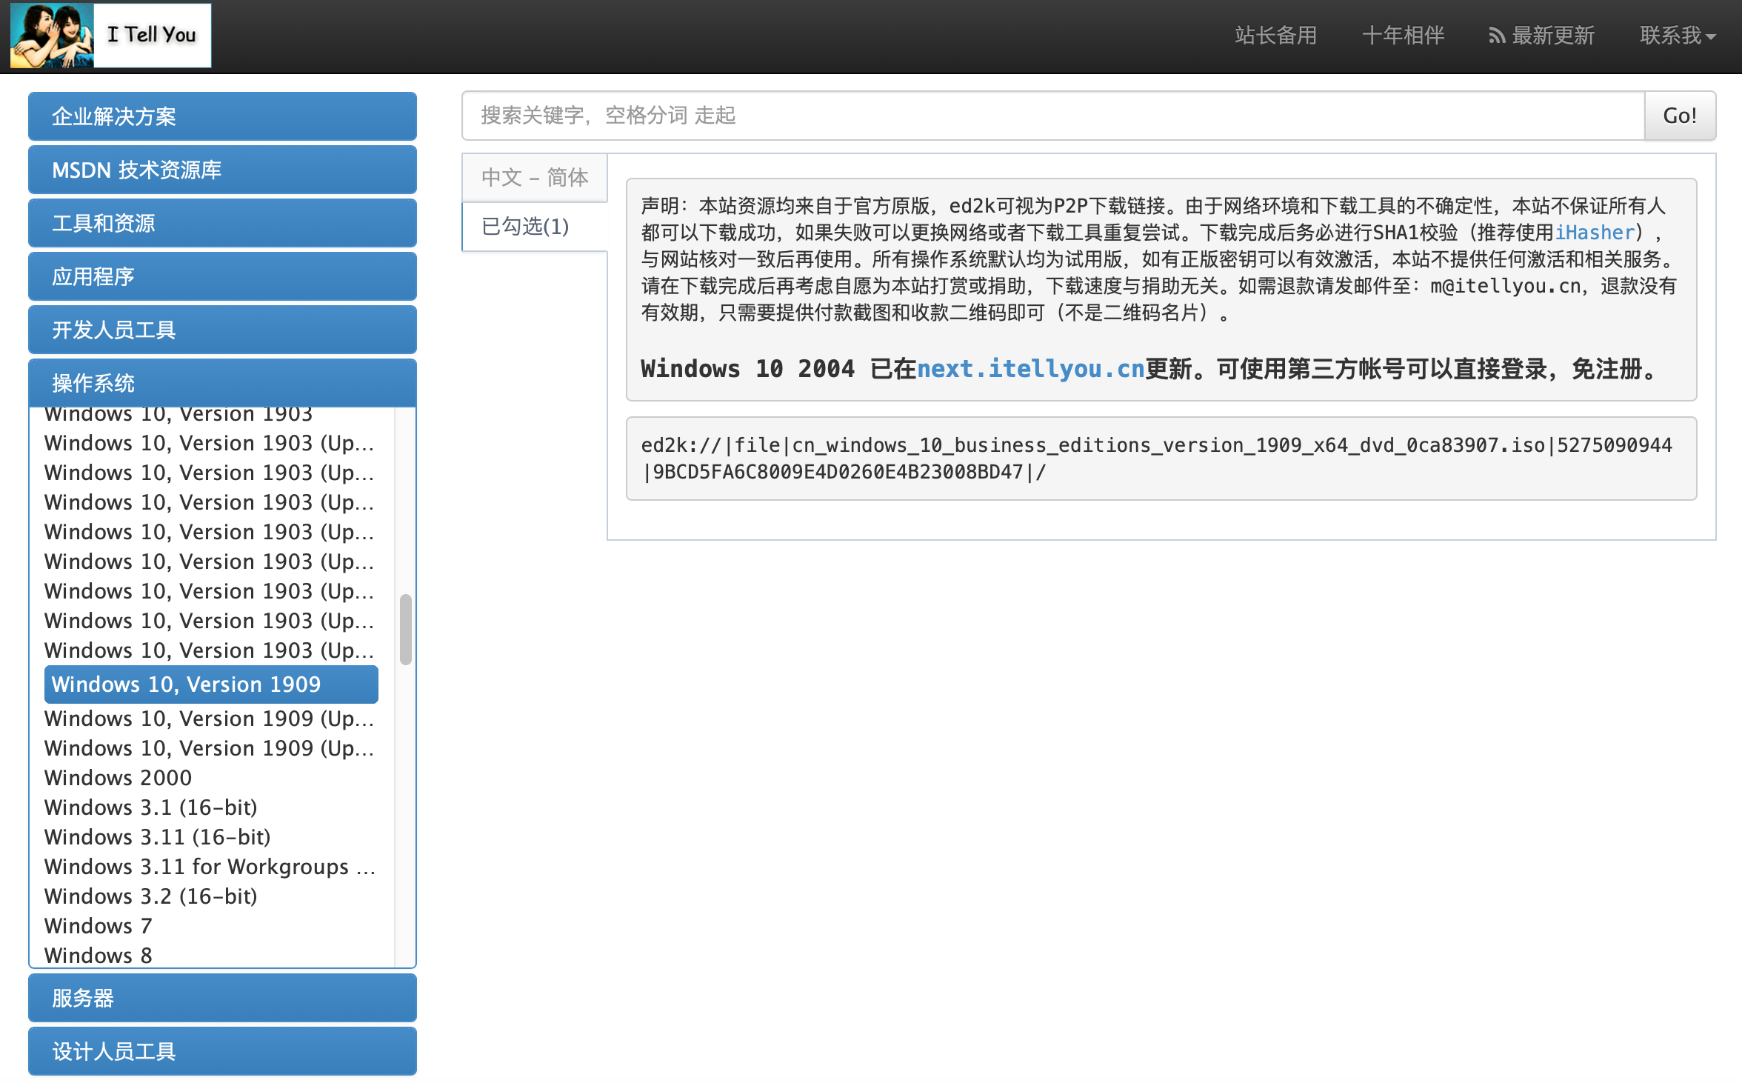Click the I Tell You logo image
1742x1083 pixels.
pyautogui.click(x=110, y=36)
